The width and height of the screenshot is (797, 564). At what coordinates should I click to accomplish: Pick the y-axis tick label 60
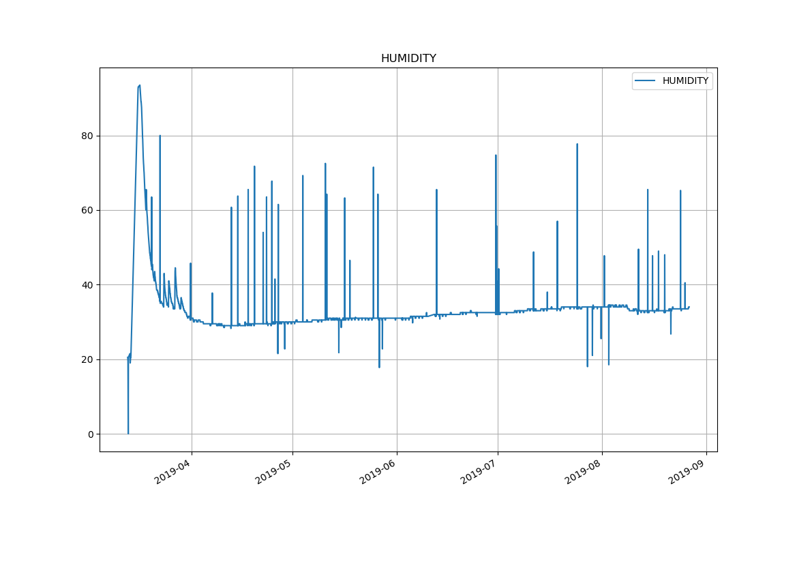pyautogui.click(x=87, y=211)
